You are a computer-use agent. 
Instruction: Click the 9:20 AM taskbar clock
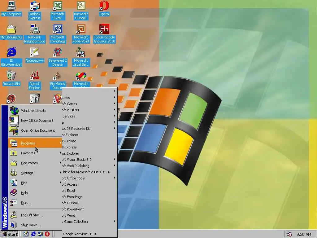[x=304, y=234]
